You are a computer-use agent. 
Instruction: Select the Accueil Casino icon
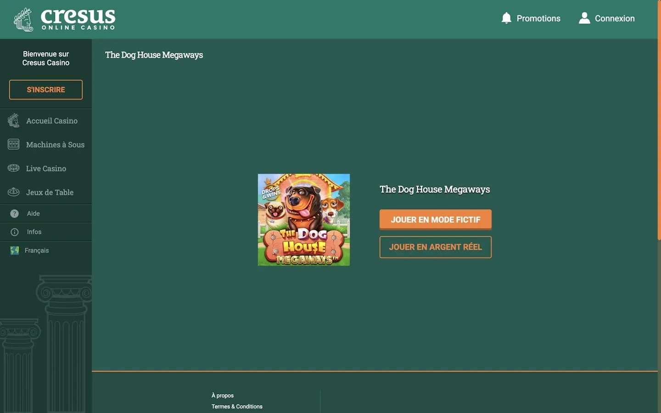13,120
